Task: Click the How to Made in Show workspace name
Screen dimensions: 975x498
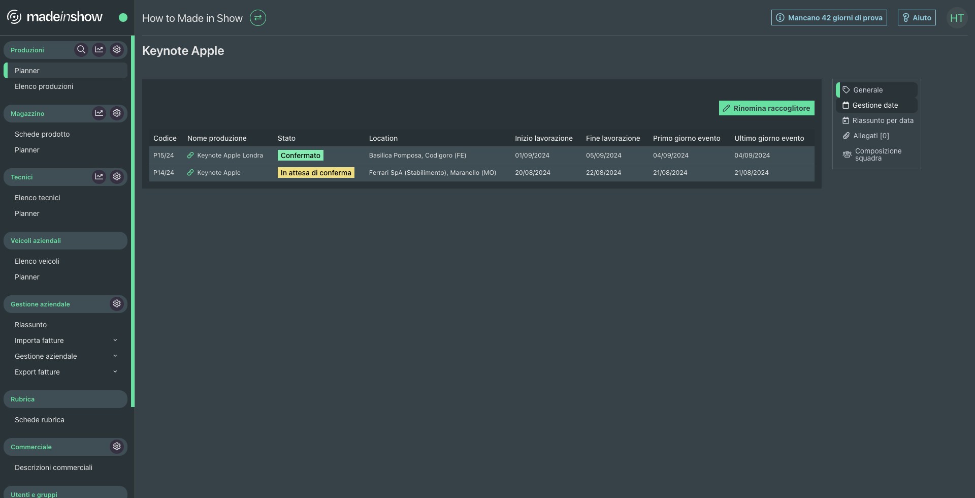Action: [x=192, y=18]
